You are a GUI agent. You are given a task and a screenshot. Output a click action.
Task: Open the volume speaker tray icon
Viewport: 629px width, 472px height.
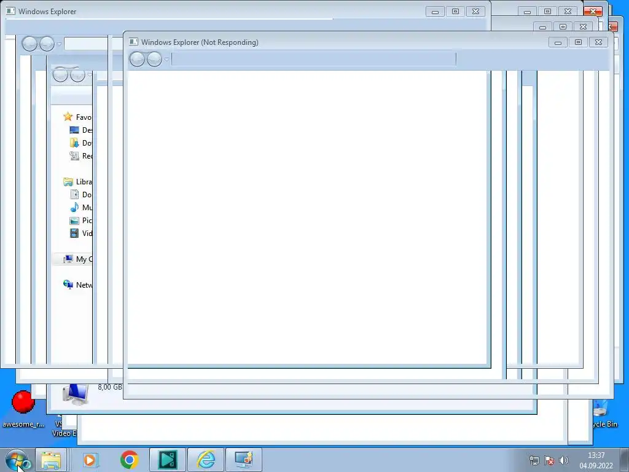tap(564, 460)
